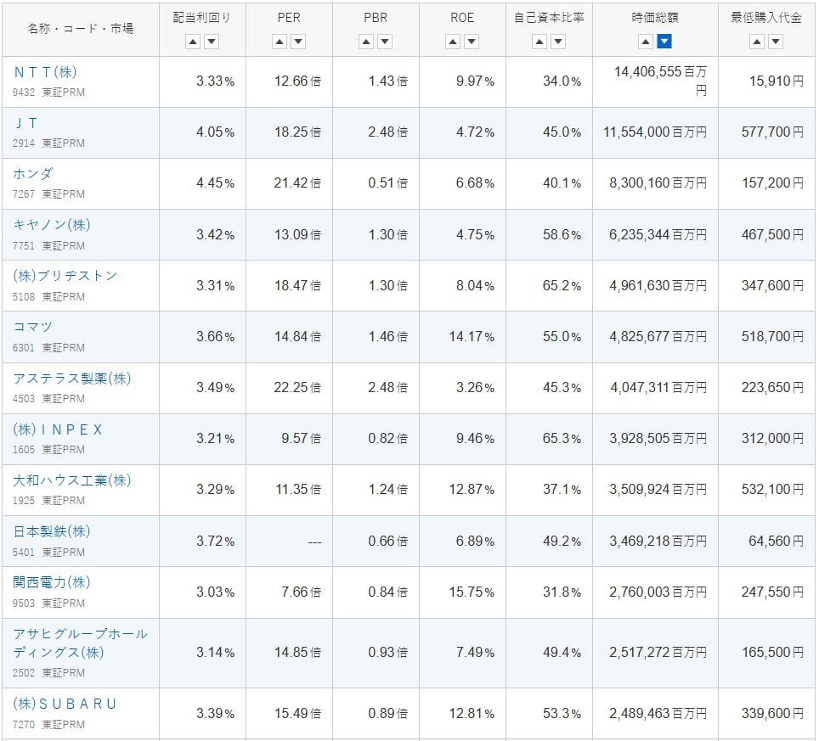Select ホンダ PBR value 0.51倍
The width and height of the screenshot is (819, 741).
[387, 183]
